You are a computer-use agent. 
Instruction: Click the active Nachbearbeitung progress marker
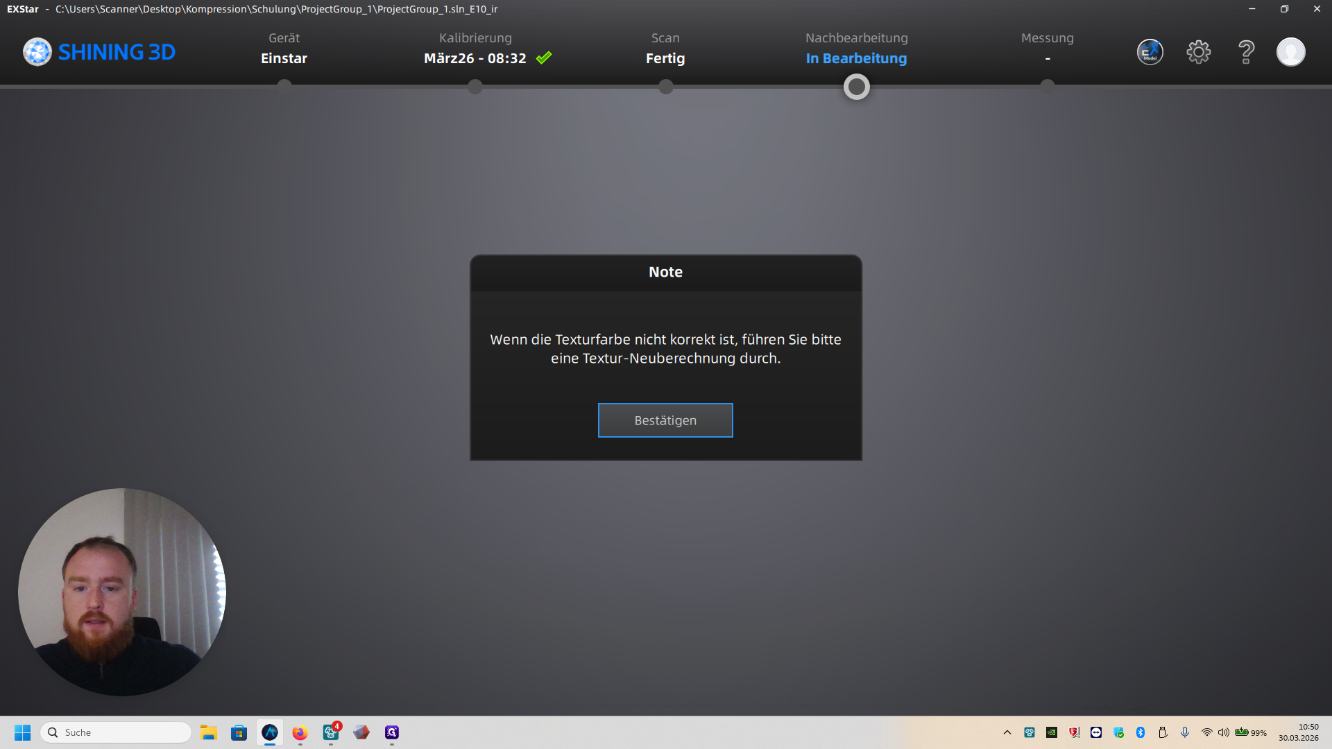856,87
